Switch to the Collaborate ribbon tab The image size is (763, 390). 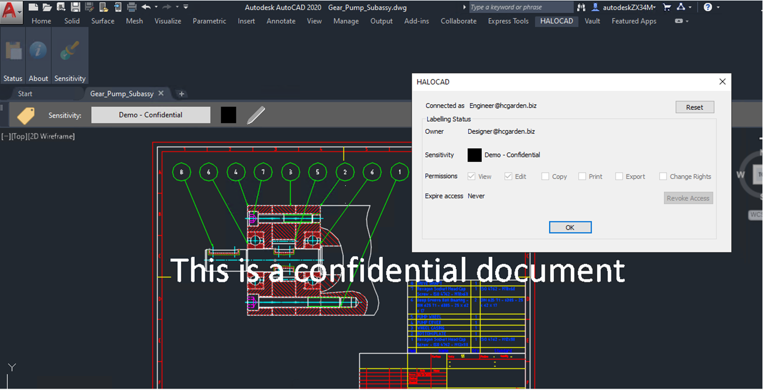click(x=459, y=21)
